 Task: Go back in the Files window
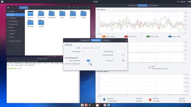13,8
